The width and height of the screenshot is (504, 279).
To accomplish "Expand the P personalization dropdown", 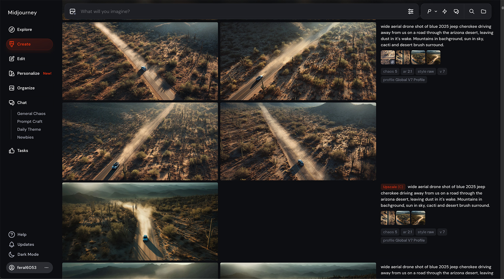I will [x=432, y=11].
